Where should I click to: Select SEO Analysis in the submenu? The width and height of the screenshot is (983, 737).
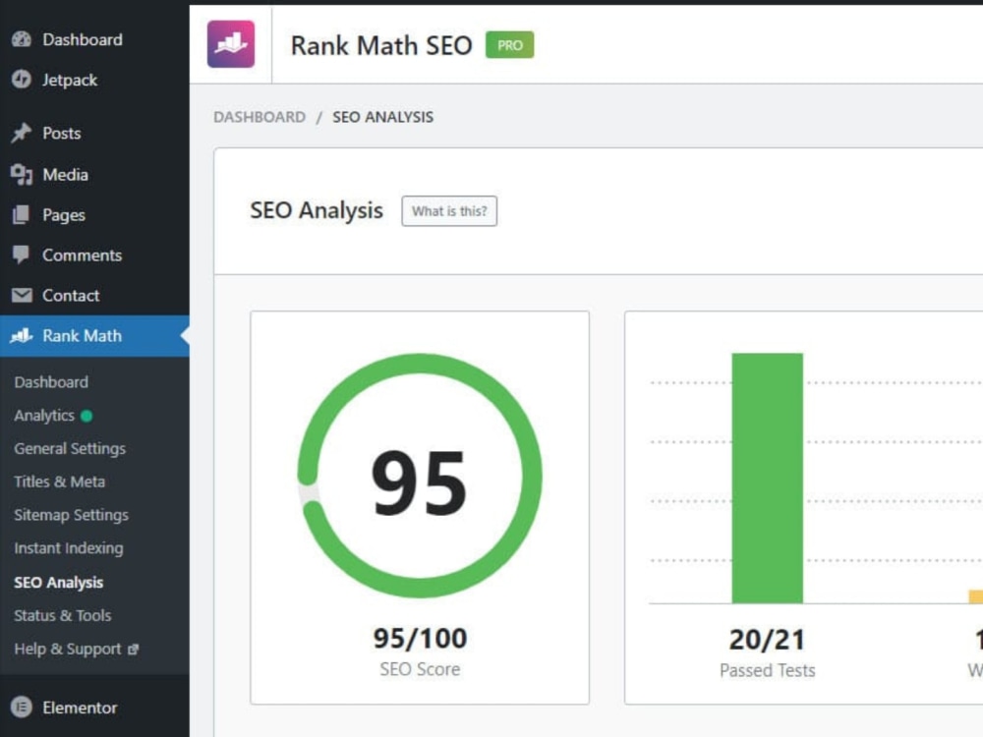(58, 582)
